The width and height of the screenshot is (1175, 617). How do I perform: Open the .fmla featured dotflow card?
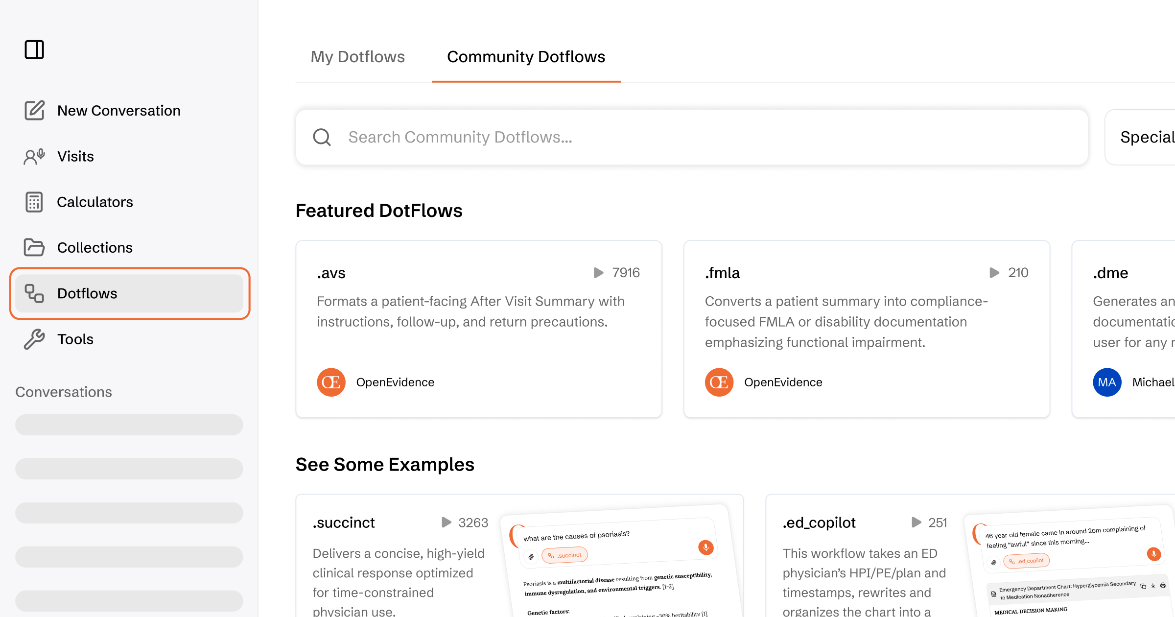(867, 328)
